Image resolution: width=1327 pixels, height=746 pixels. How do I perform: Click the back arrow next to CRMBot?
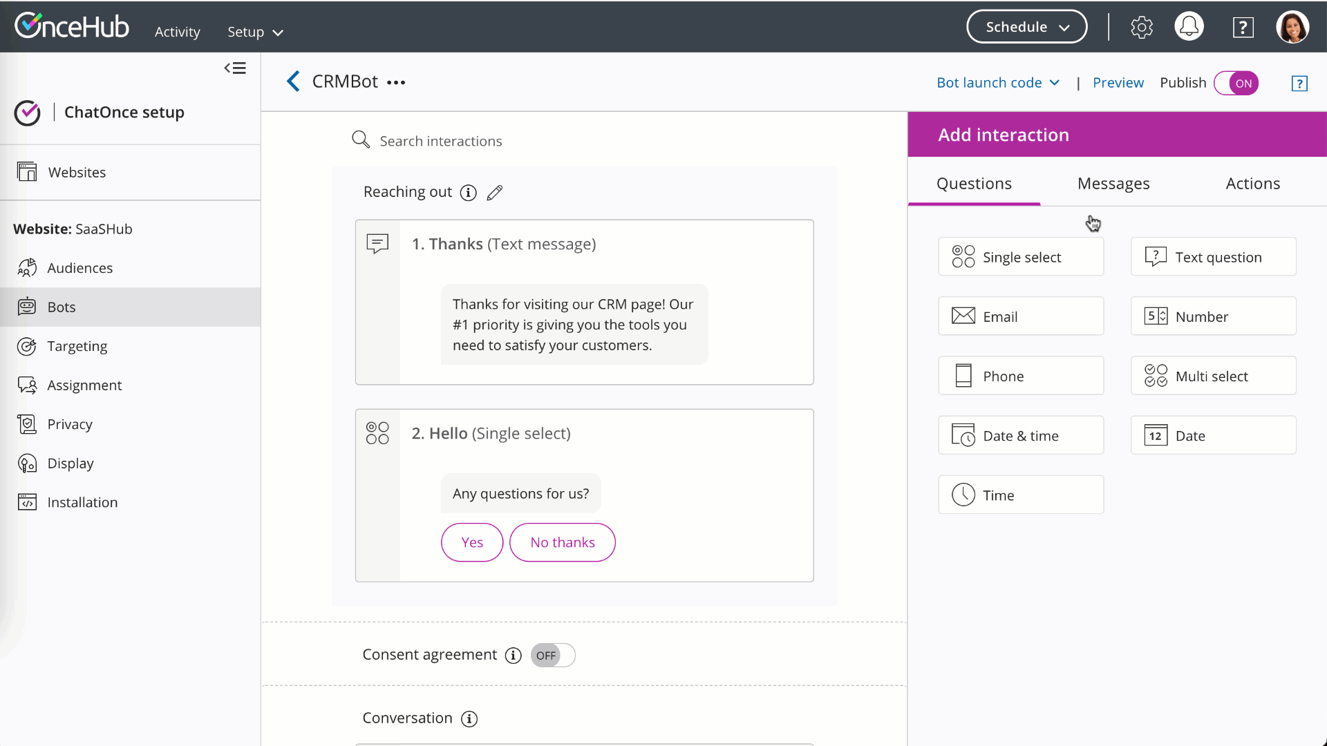(293, 82)
